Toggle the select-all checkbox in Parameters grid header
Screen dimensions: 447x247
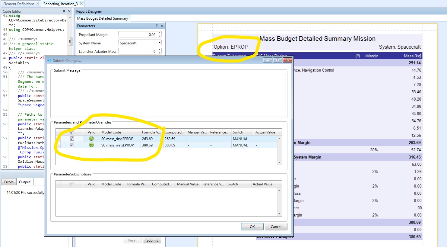(71, 132)
